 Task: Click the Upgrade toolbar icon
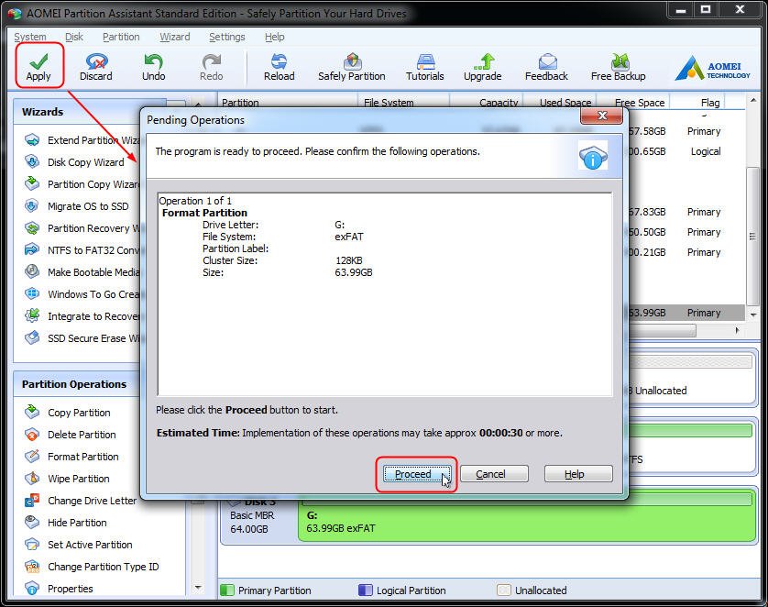(482, 67)
